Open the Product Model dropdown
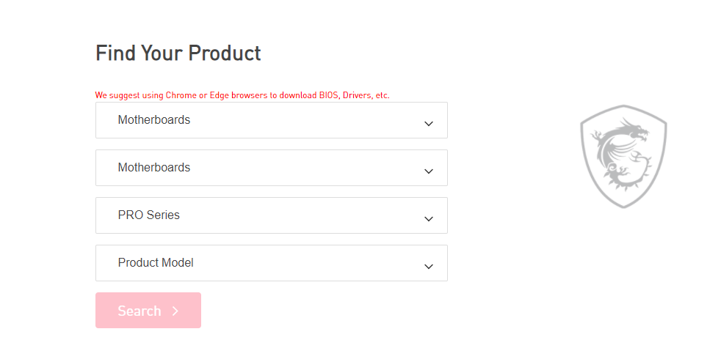Screen dimensions: 721x359 click(x=272, y=263)
